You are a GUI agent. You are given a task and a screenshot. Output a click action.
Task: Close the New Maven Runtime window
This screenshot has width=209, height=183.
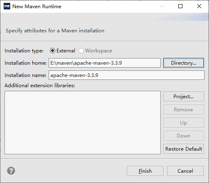(199, 6)
